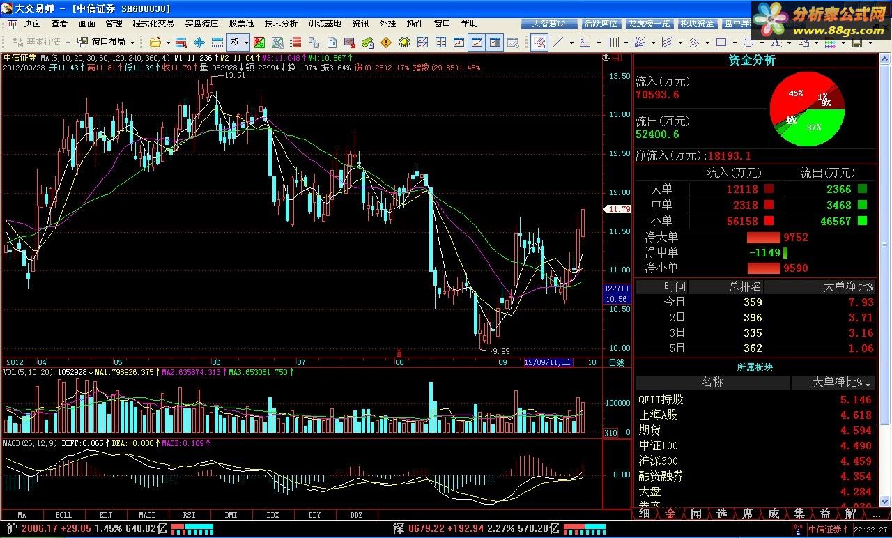Select the trend line drawing tool
This screenshot has height=538, width=892.
point(558,43)
